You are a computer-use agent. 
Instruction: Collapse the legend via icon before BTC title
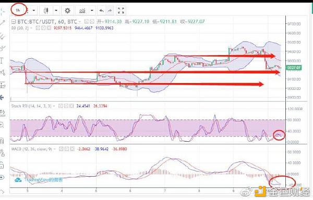(14, 21)
